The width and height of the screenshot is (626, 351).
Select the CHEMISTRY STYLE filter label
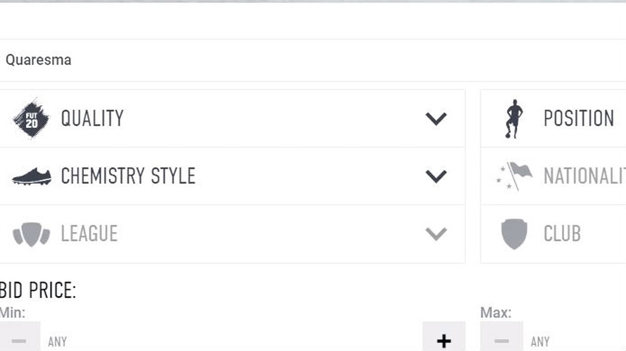128,176
